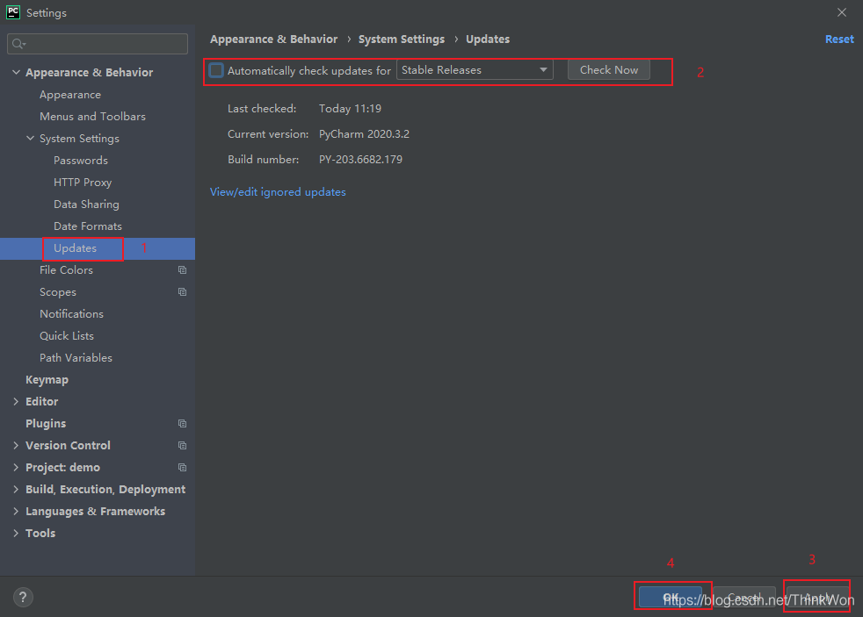863x617 pixels.
Task: Select Updates in the settings tree
Action: coord(75,248)
